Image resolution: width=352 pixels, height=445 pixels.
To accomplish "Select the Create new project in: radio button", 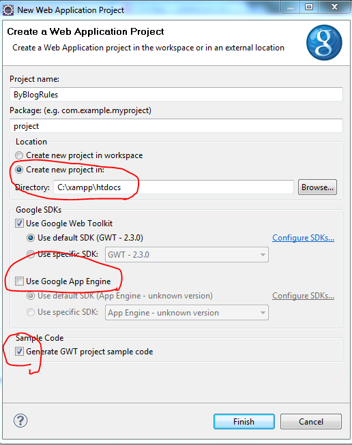I will (x=19, y=170).
